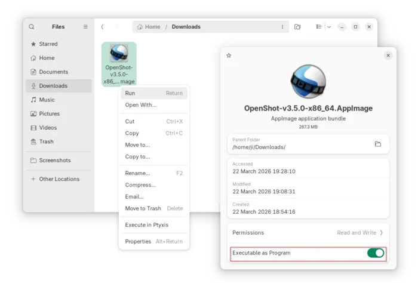Open the path bar three-dot menu
This screenshot has height=283, width=418.
coord(282,27)
